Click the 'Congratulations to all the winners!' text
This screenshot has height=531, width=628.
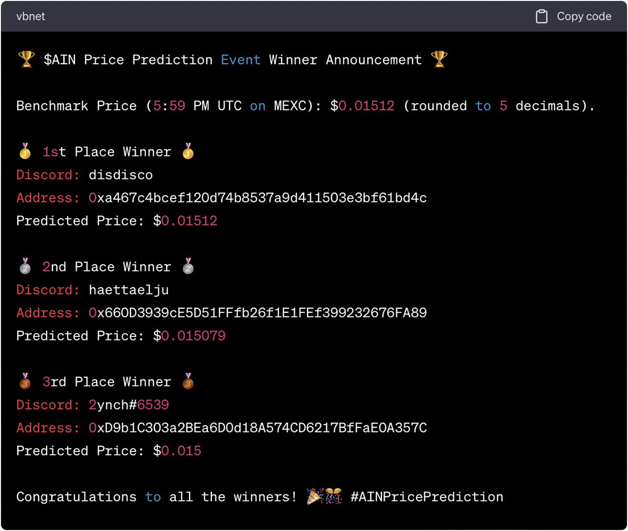click(x=156, y=496)
